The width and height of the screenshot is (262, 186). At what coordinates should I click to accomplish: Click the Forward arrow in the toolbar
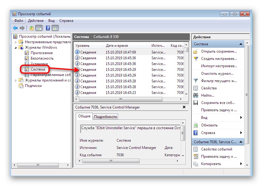click(x=22, y=28)
